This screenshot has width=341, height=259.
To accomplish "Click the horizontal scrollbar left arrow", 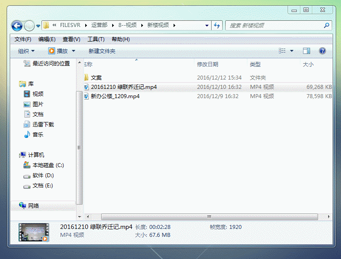I will (x=87, y=217).
